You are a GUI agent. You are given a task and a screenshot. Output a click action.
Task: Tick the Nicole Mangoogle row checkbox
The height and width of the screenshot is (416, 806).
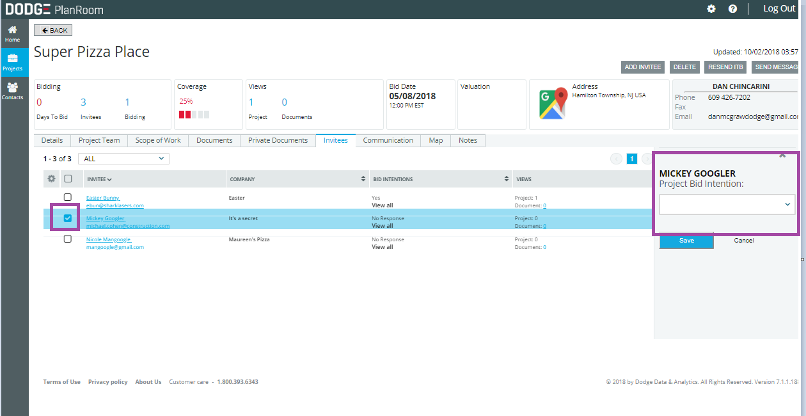tap(68, 239)
